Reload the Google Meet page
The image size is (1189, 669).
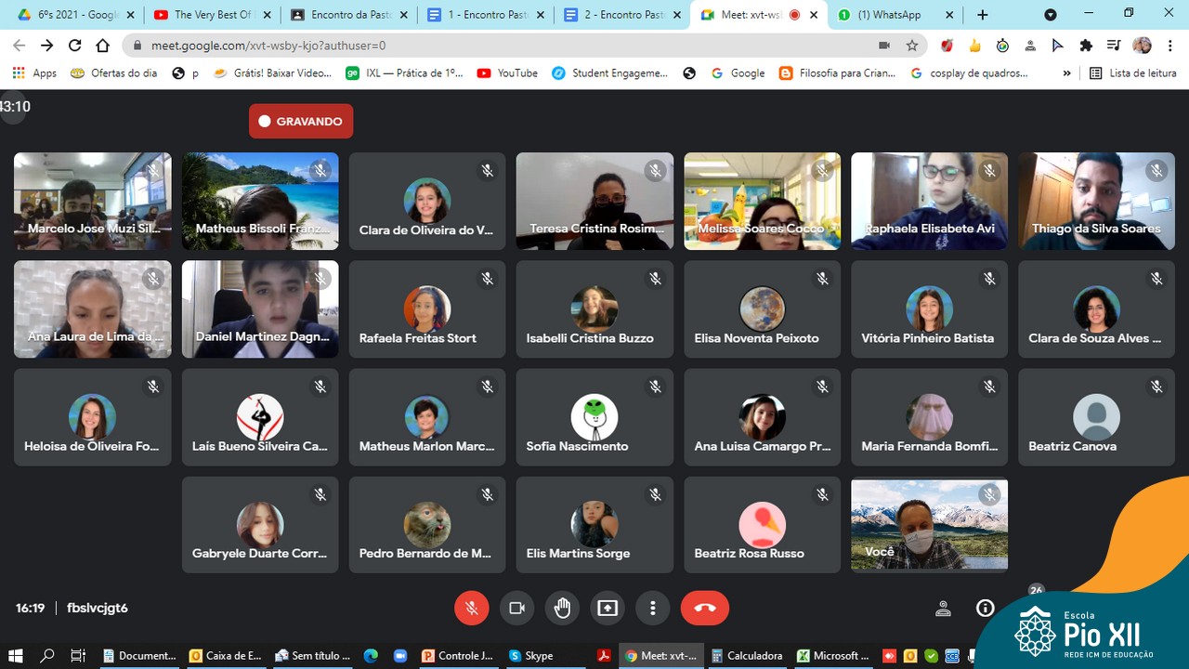(x=75, y=46)
